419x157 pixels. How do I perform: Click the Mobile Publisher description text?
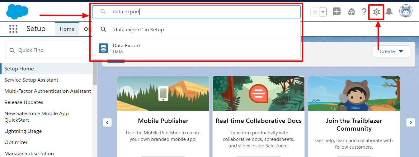pos(163,136)
